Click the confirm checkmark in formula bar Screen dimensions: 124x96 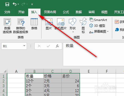click(x=48, y=46)
